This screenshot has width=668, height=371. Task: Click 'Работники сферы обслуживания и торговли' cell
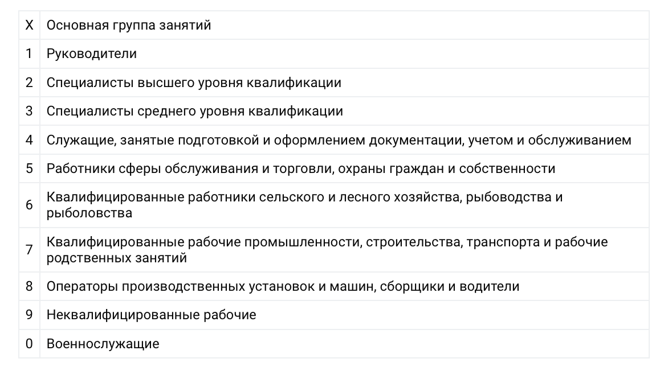coord(344,168)
